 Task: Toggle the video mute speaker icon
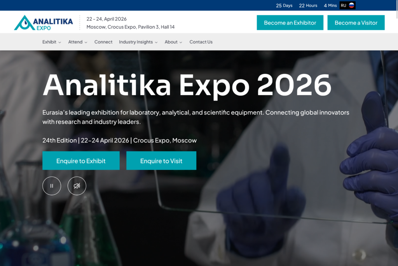click(x=77, y=186)
